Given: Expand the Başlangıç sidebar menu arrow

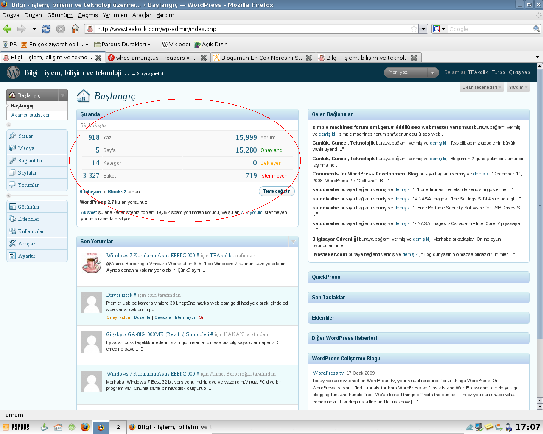Looking at the screenshot, I should [x=63, y=95].
